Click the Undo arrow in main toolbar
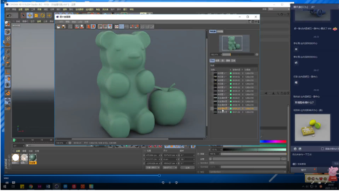The width and height of the screenshot is (339, 191). click(x=9, y=15)
